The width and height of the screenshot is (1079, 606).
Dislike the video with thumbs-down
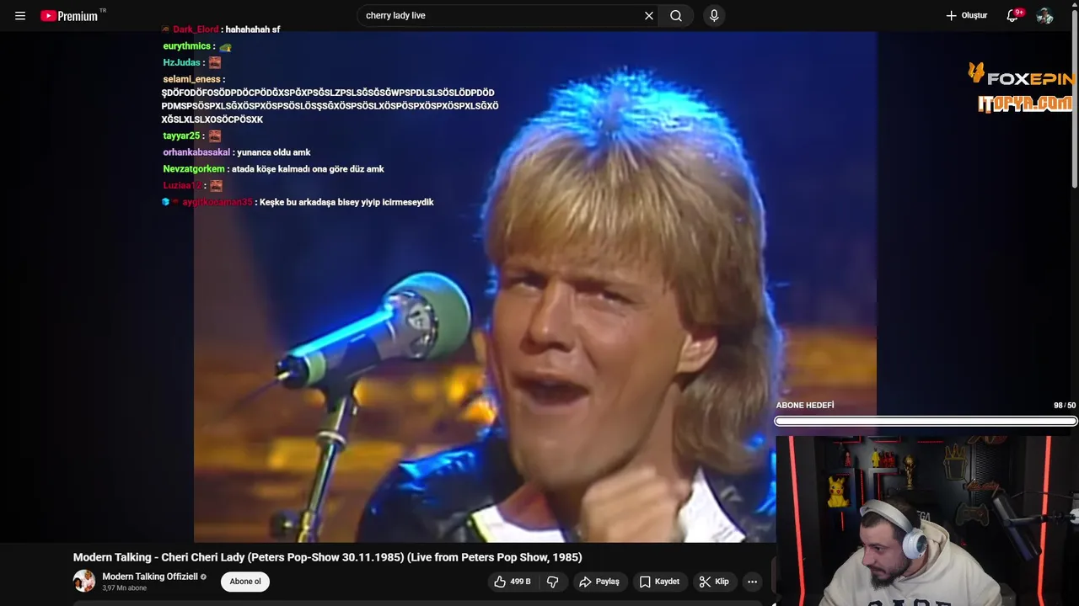553,582
